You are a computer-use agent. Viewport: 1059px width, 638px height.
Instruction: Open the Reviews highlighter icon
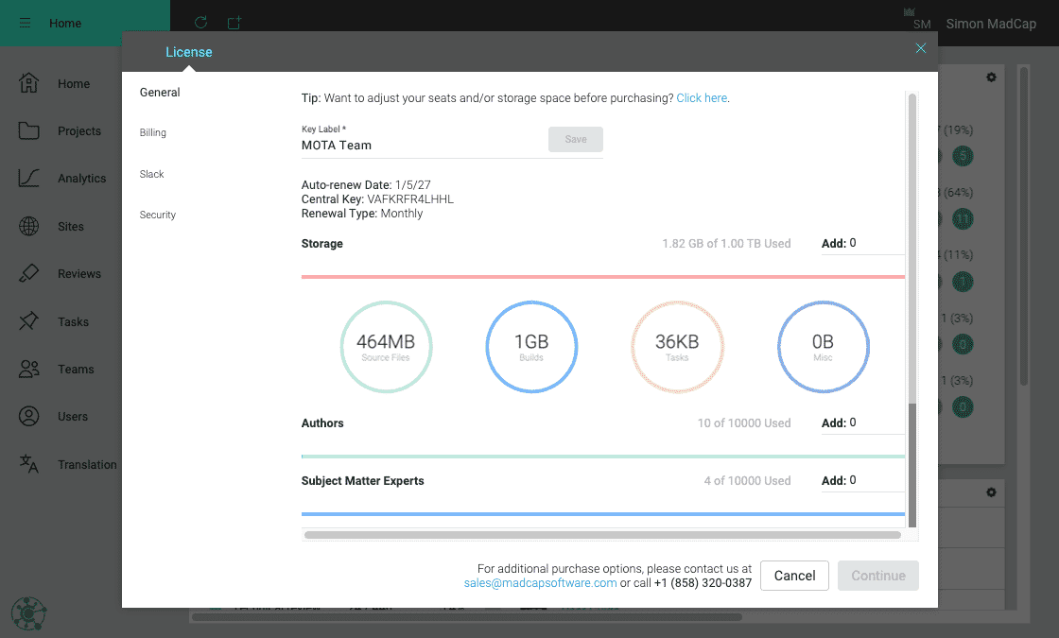(28, 273)
